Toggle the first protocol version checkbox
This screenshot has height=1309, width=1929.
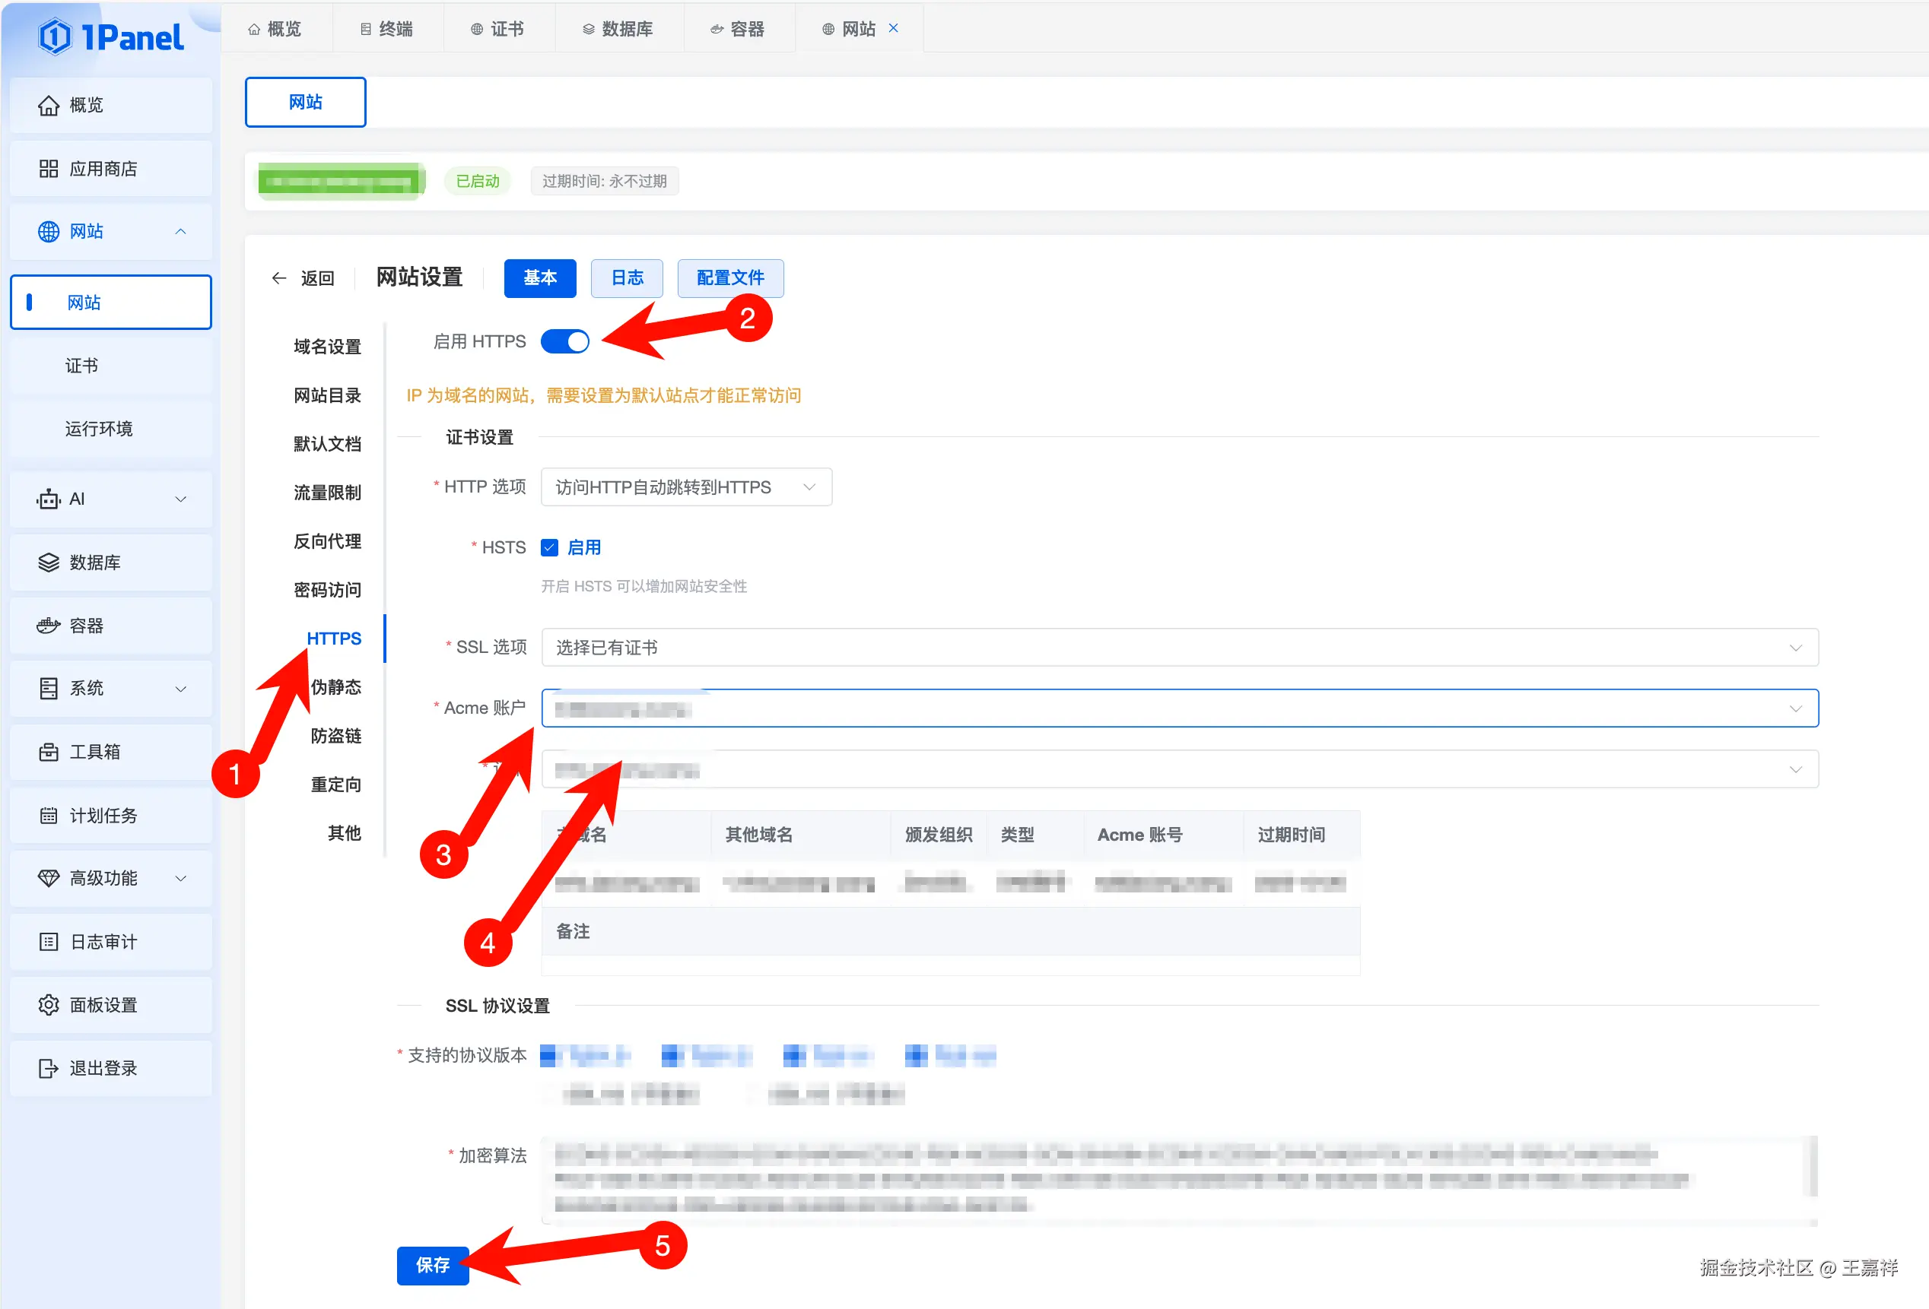(548, 1055)
